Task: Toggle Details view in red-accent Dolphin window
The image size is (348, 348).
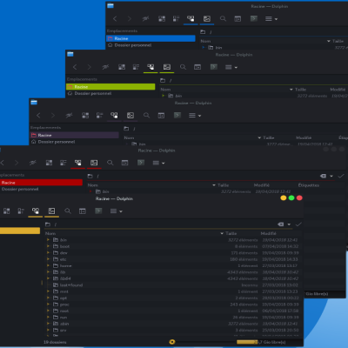Action: click(77, 163)
